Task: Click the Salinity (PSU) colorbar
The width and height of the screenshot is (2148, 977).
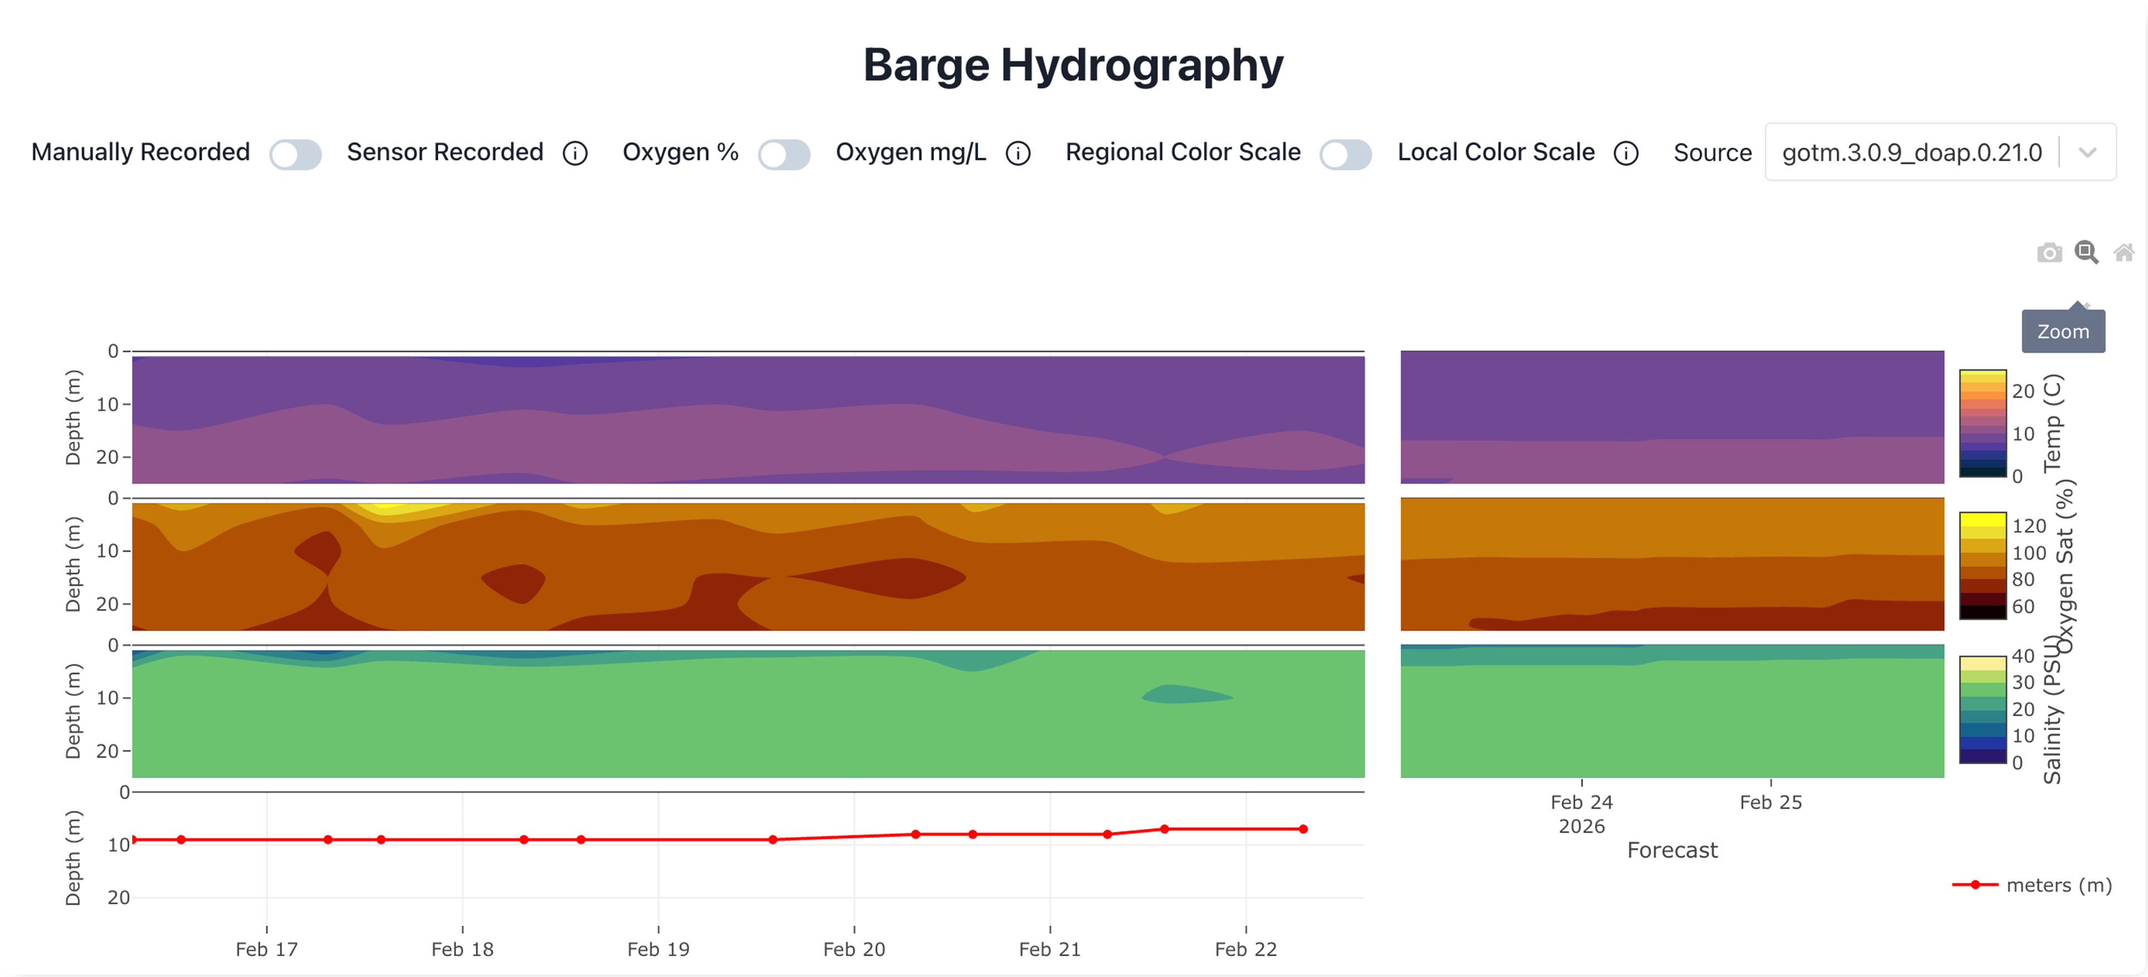Action: tap(1982, 709)
